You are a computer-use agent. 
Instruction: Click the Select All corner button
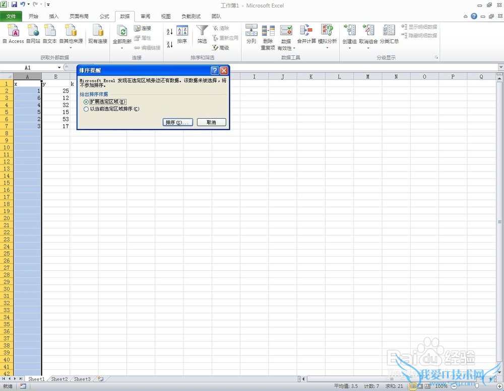coord(7,76)
